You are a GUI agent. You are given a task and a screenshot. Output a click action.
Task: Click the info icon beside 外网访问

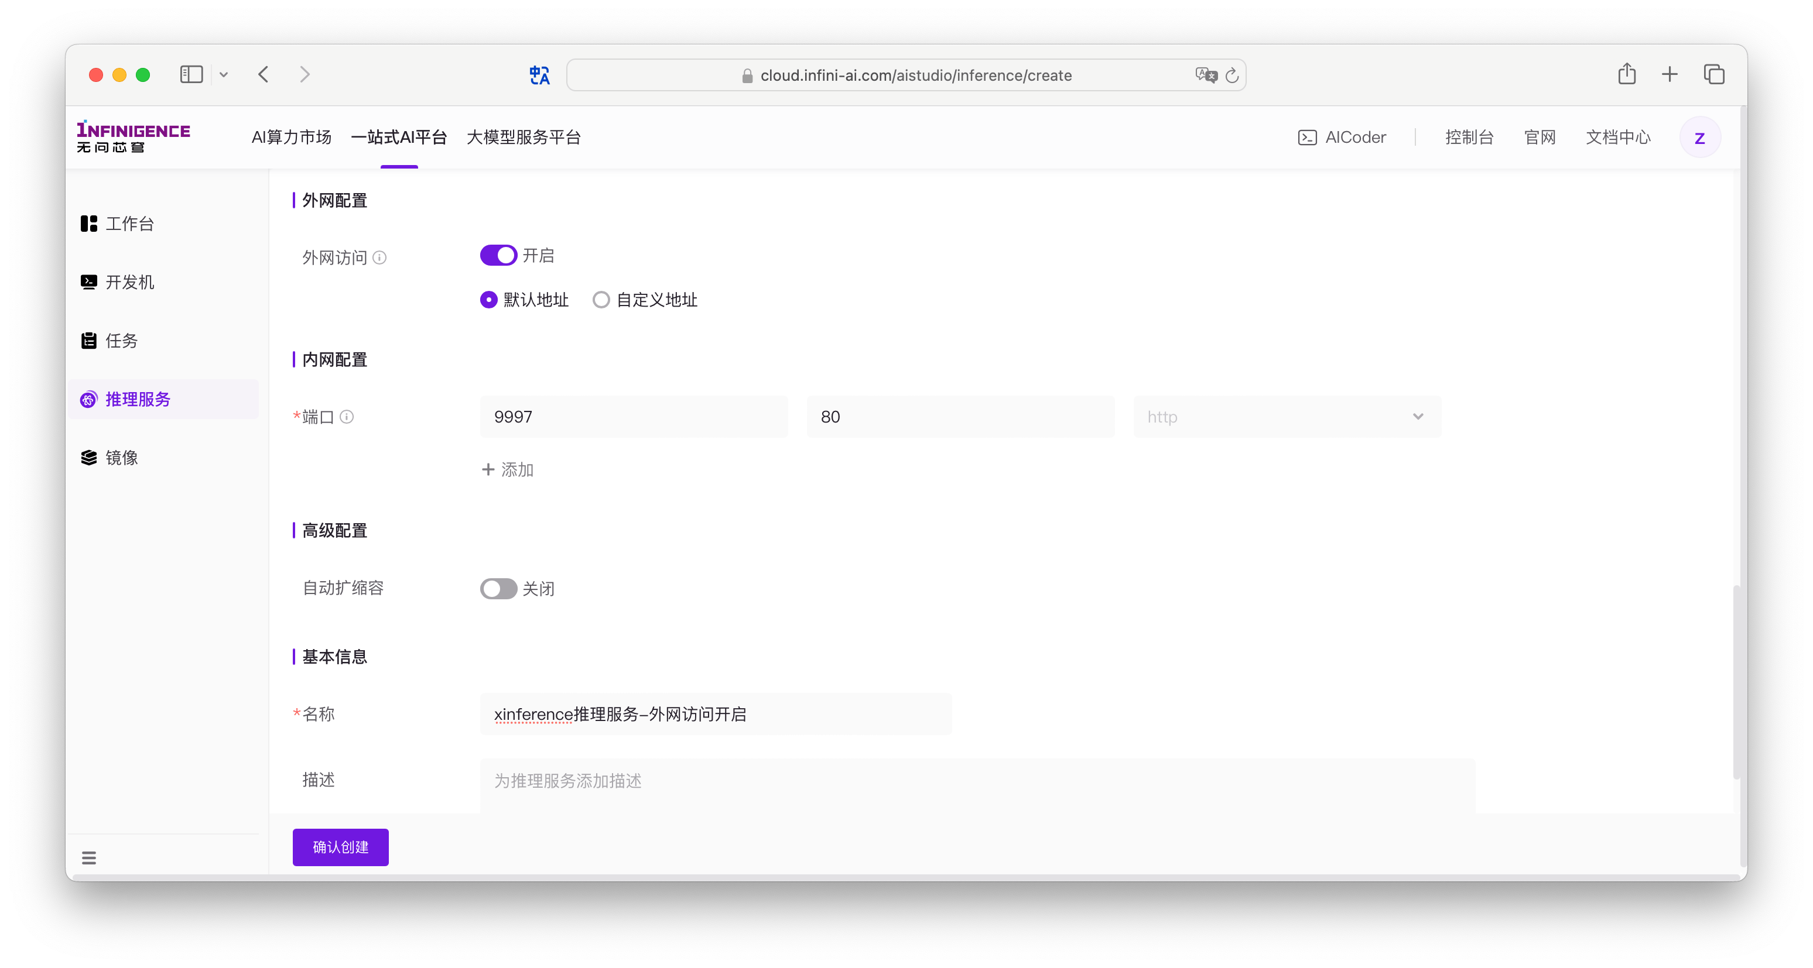click(x=379, y=258)
